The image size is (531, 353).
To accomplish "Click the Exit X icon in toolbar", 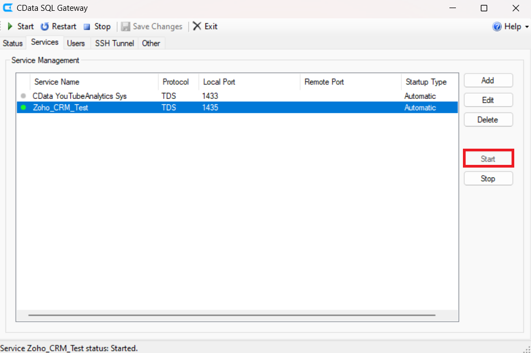I will point(197,26).
